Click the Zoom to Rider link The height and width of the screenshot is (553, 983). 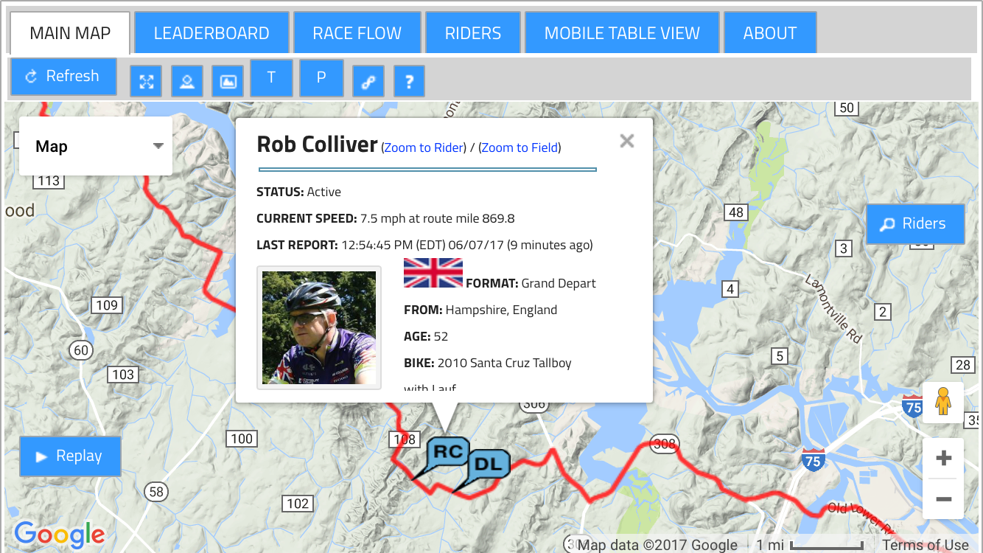(x=424, y=147)
